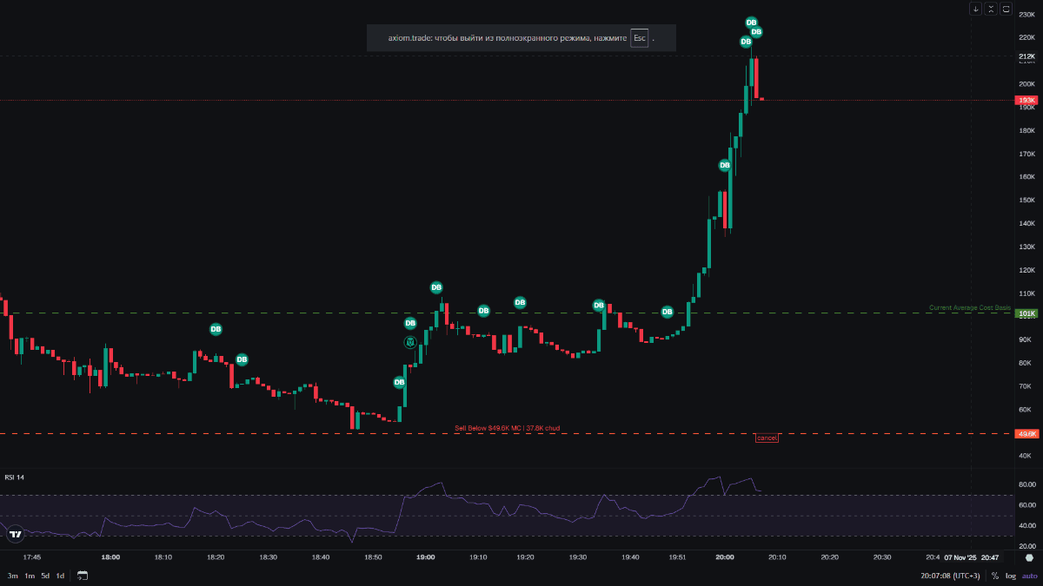Expand the RSI 14 indicator legend

coord(15,477)
